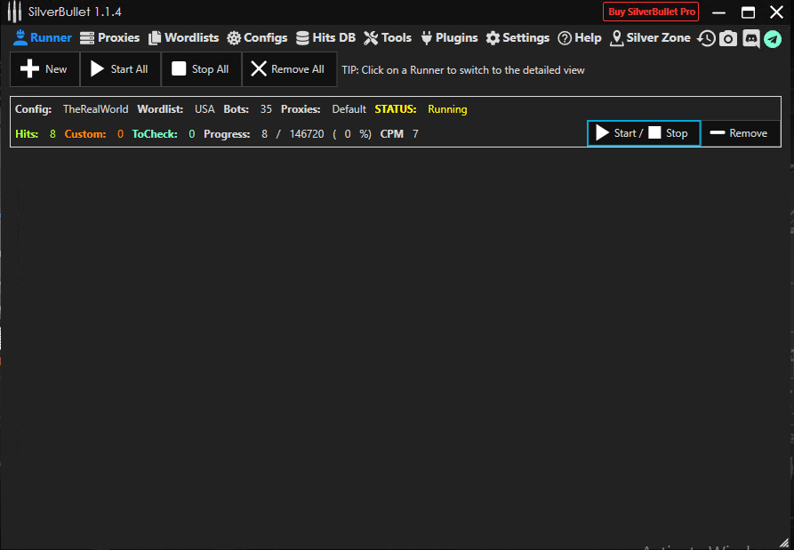Minimize the SilverBullet window
The image size is (794, 550).
[718, 12]
